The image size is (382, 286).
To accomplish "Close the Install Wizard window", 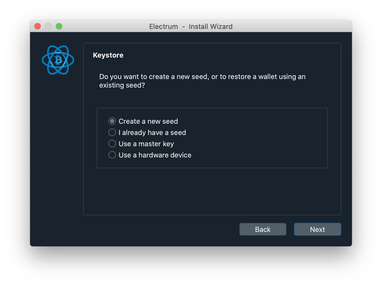I will pos(38,26).
